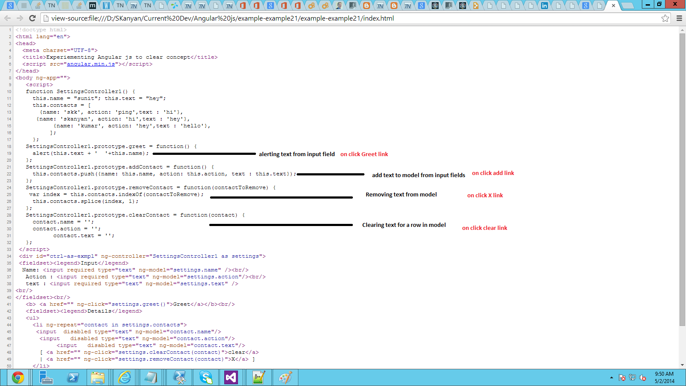Click the ng-model 'settings.name' input line
This screenshot has height=386, width=686.
pos(135,270)
